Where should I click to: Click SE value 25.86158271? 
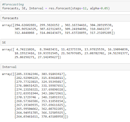pyautogui.click(x=24, y=57)
